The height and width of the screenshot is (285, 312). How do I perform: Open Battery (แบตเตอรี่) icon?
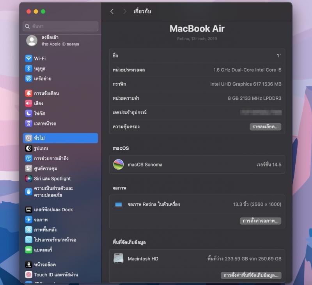point(28,250)
